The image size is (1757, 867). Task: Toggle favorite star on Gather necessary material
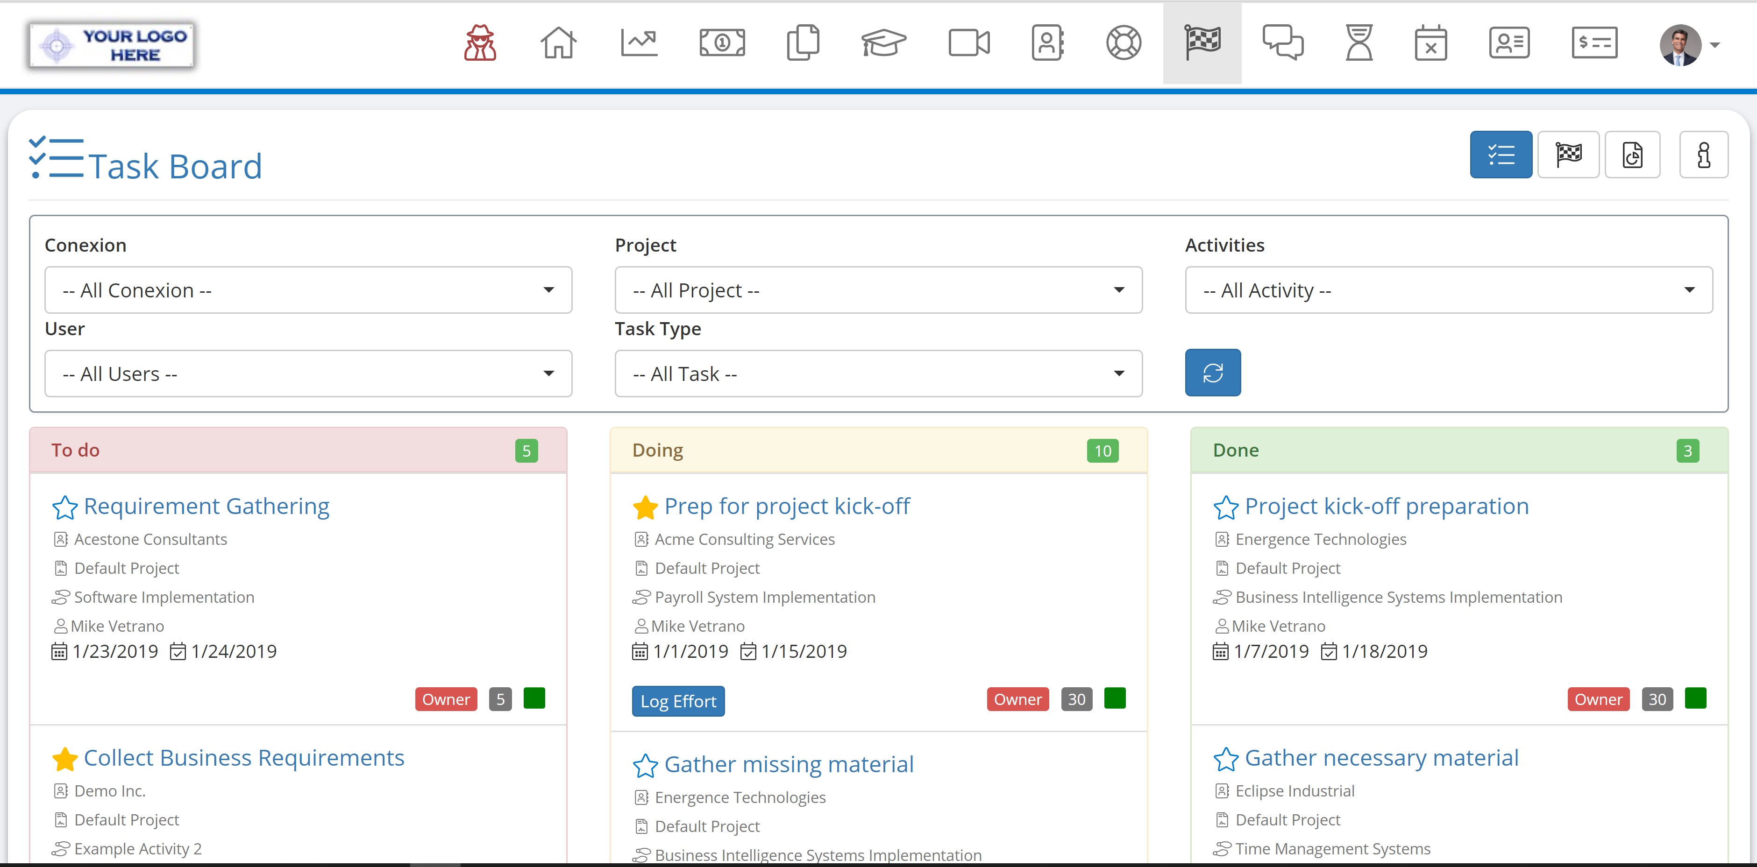click(x=1226, y=759)
